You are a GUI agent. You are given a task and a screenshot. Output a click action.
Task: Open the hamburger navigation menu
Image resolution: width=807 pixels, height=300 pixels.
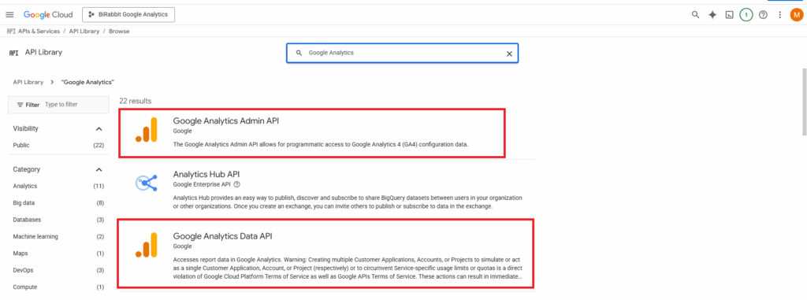(9, 14)
